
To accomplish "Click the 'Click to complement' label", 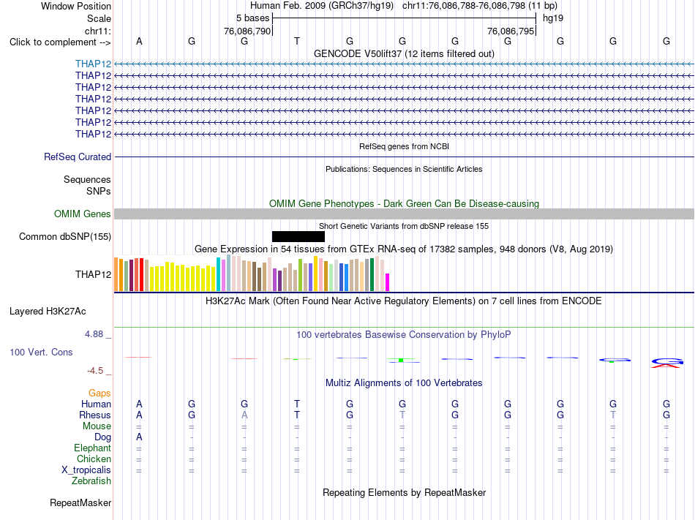I will click(60, 42).
